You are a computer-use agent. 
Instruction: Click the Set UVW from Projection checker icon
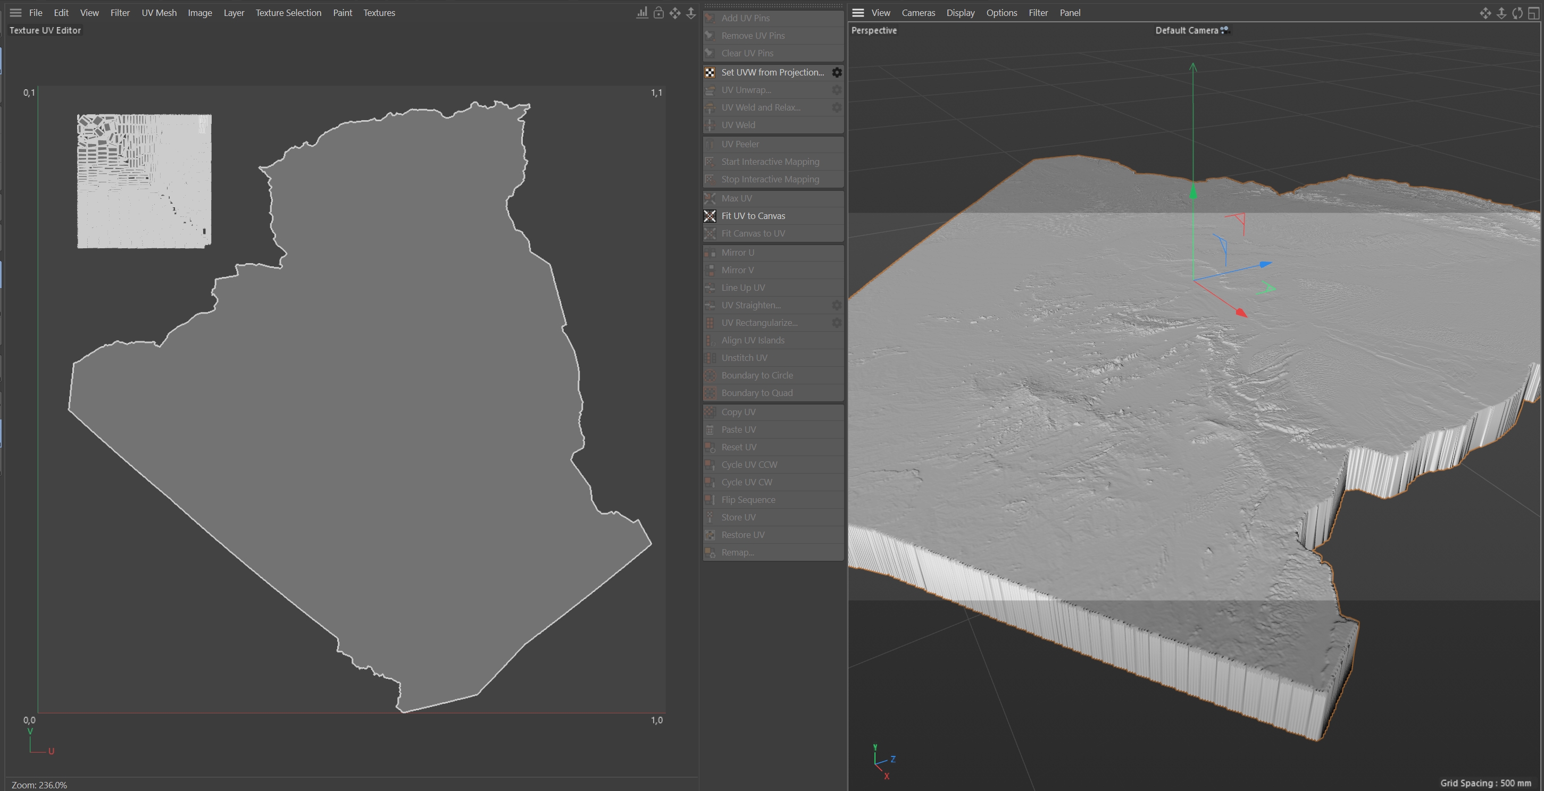coord(710,72)
